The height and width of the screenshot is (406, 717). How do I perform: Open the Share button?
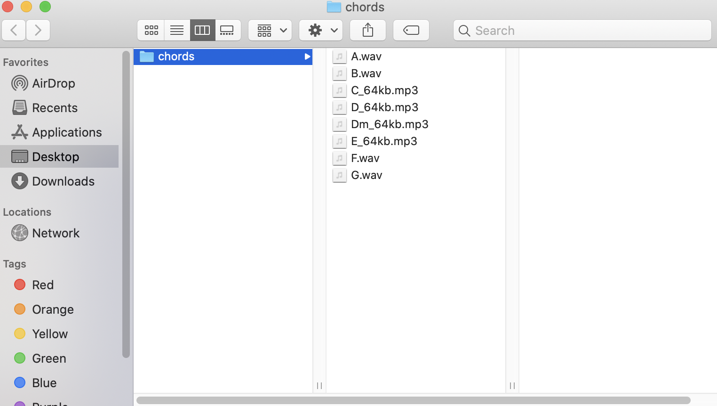[367, 30]
